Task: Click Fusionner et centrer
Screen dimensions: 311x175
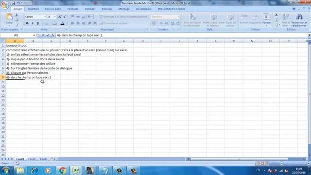Action: (x=114, y=23)
